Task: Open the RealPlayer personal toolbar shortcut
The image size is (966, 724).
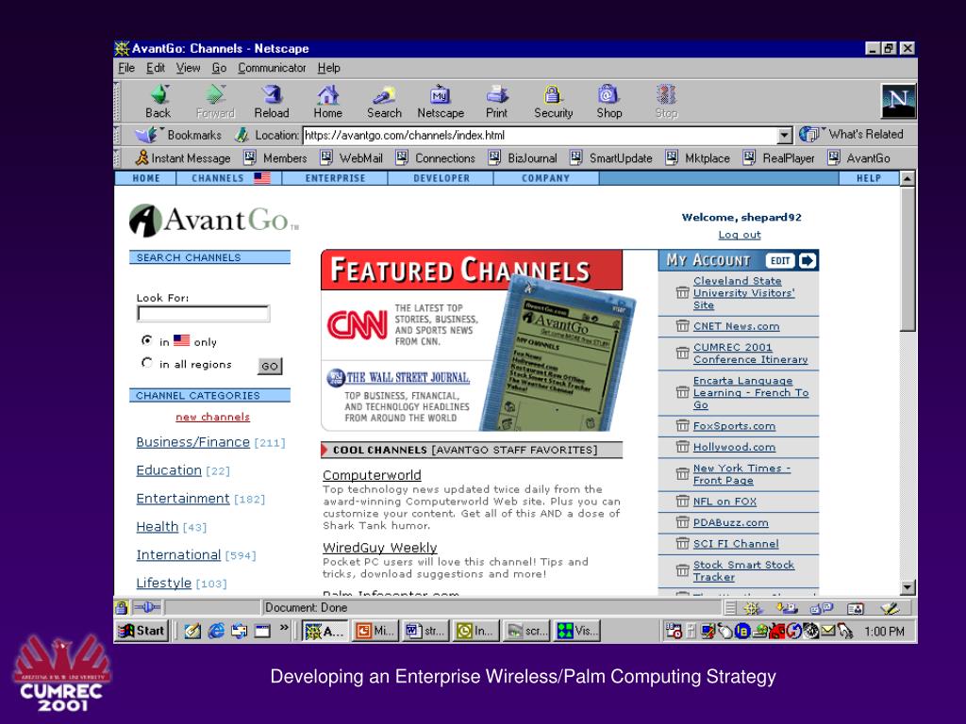Action: tap(778, 158)
